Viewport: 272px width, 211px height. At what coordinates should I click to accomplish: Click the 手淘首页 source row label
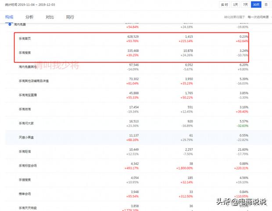coord(25,39)
